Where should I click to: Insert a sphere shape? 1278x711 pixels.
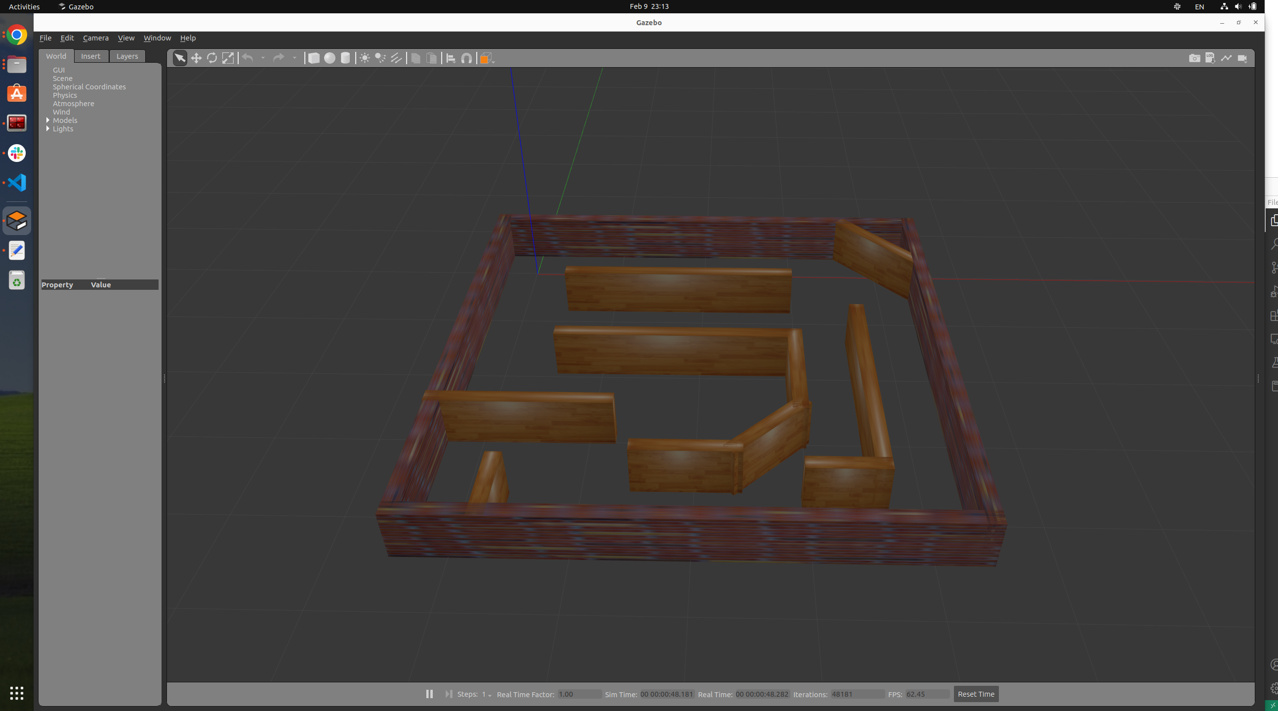(x=330, y=58)
